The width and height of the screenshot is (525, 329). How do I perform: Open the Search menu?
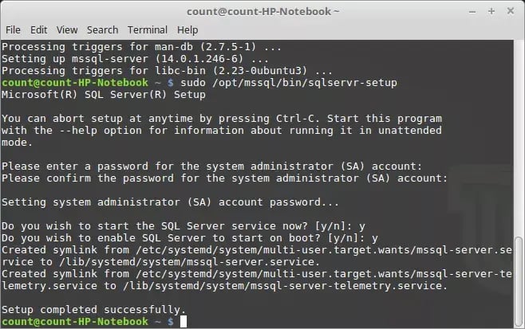point(102,29)
